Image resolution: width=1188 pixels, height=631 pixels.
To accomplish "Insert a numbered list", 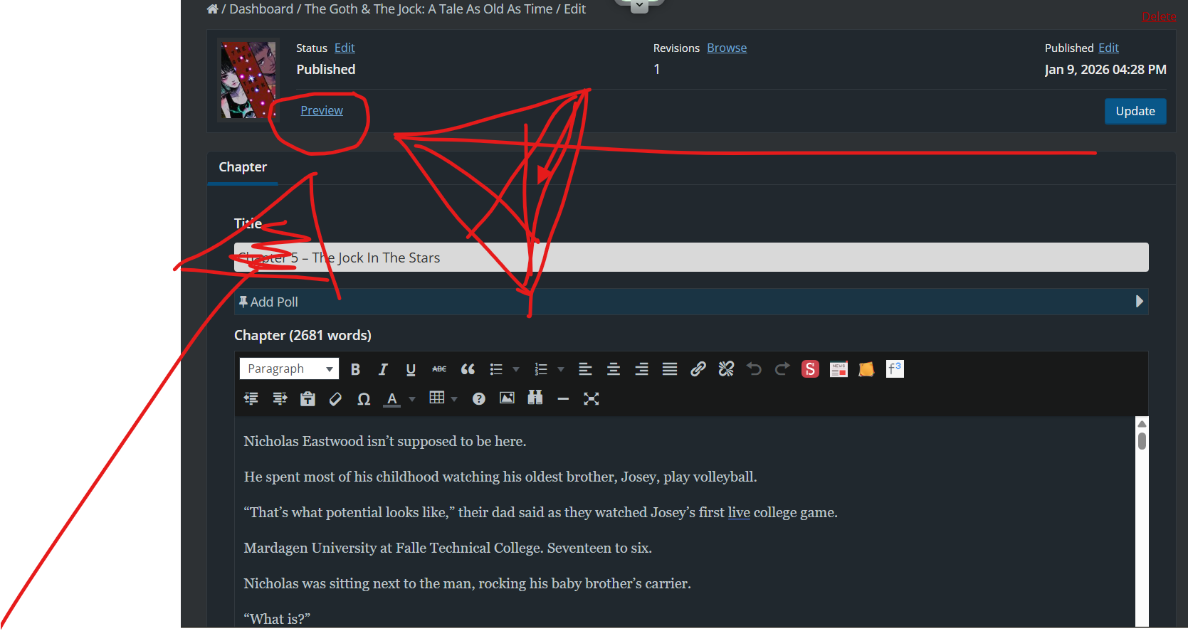I will [x=541, y=369].
